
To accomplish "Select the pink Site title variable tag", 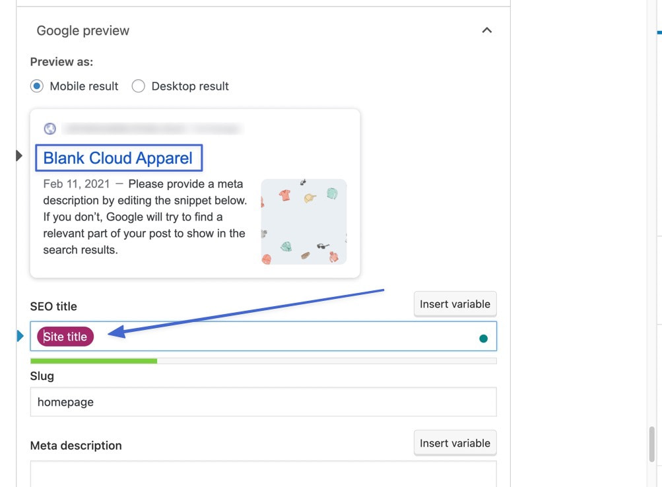I will [x=65, y=337].
